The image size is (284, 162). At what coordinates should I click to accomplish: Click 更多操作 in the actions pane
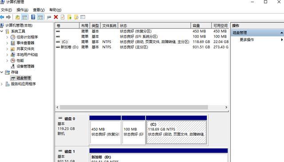pos(247,40)
